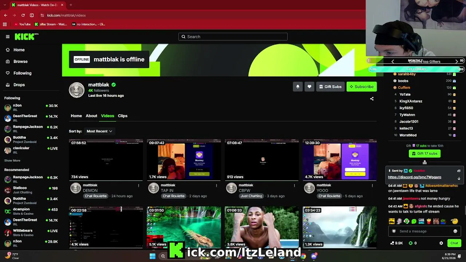Open the DEMON video thumbnail
Image resolution: width=466 pixels, height=262 pixels.
coord(106,160)
